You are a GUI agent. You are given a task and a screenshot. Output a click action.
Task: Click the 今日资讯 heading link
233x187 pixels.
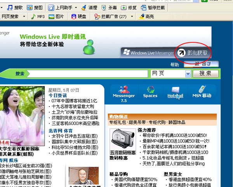pyautogui.click(x=57, y=96)
